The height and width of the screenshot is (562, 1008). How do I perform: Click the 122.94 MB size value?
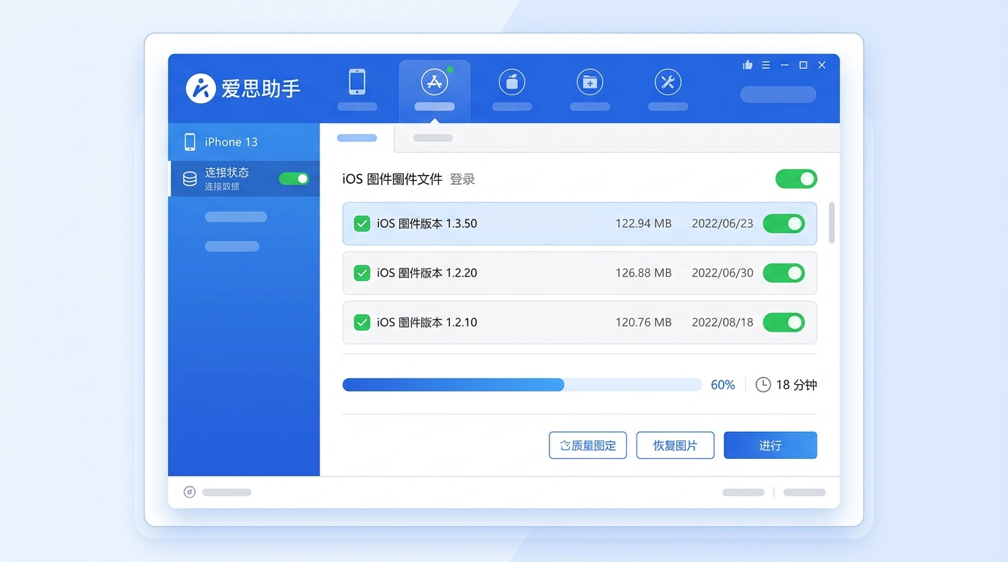coord(643,224)
